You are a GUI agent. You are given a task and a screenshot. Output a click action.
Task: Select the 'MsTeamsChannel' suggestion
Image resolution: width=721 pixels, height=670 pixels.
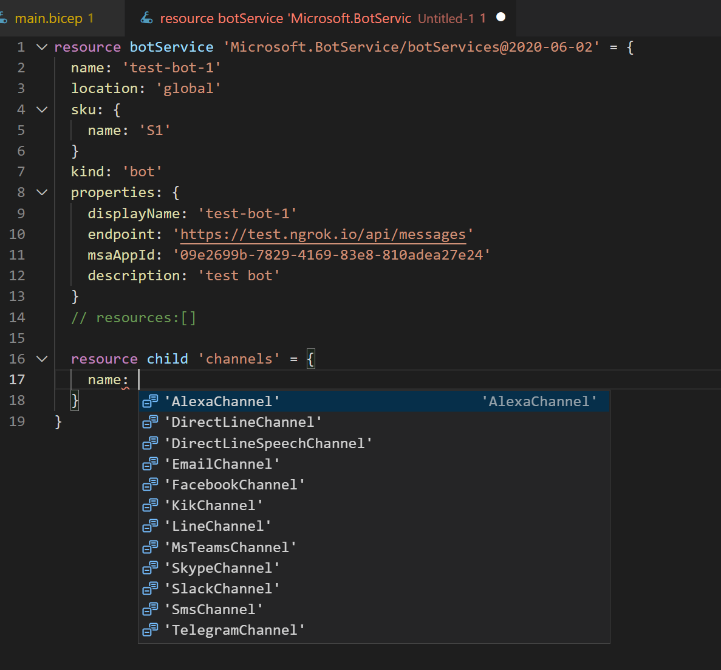click(374, 547)
